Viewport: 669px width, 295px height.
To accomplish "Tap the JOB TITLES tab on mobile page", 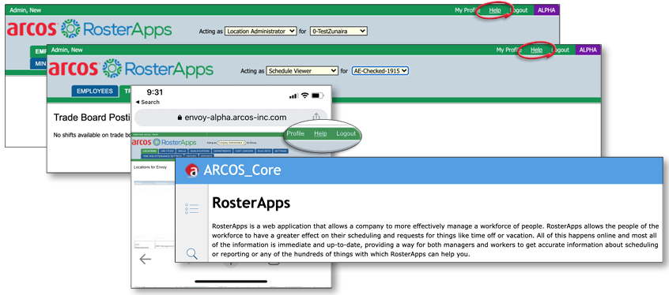I will (x=167, y=151).
